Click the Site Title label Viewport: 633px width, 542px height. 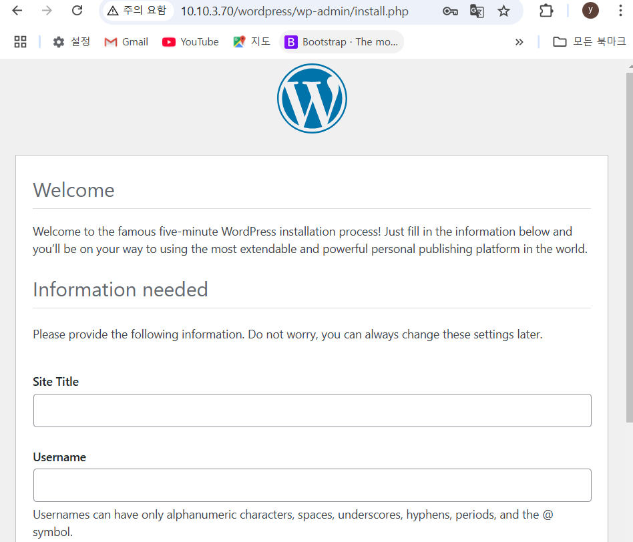pos(55,381)
